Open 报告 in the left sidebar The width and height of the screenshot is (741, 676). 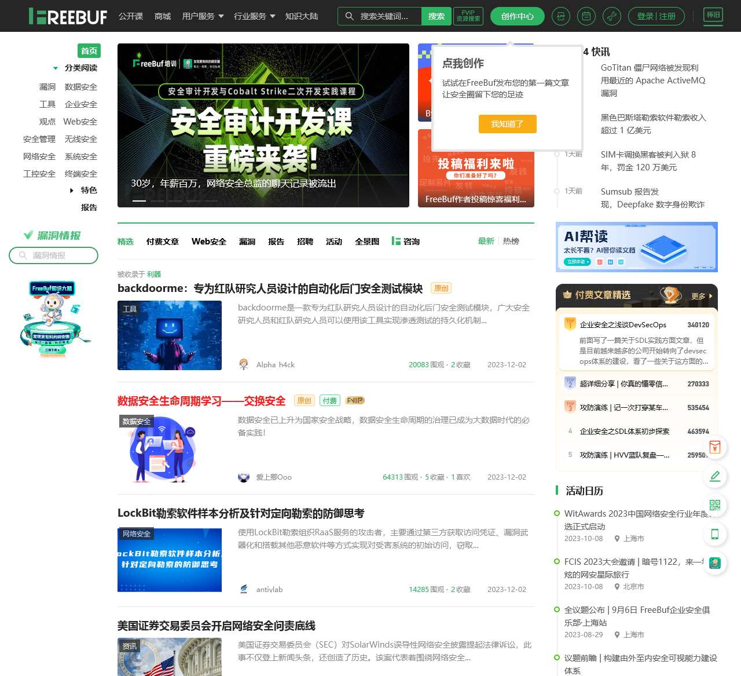coord(89,207)
